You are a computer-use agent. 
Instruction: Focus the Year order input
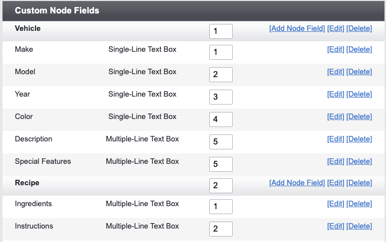coord(221,97)
